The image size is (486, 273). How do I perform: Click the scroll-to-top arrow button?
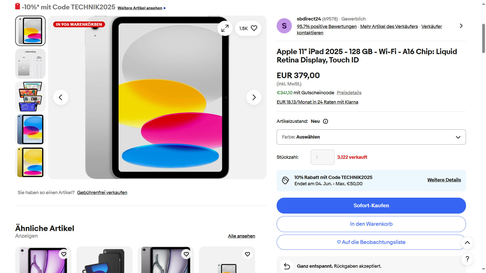pos(467,243)
